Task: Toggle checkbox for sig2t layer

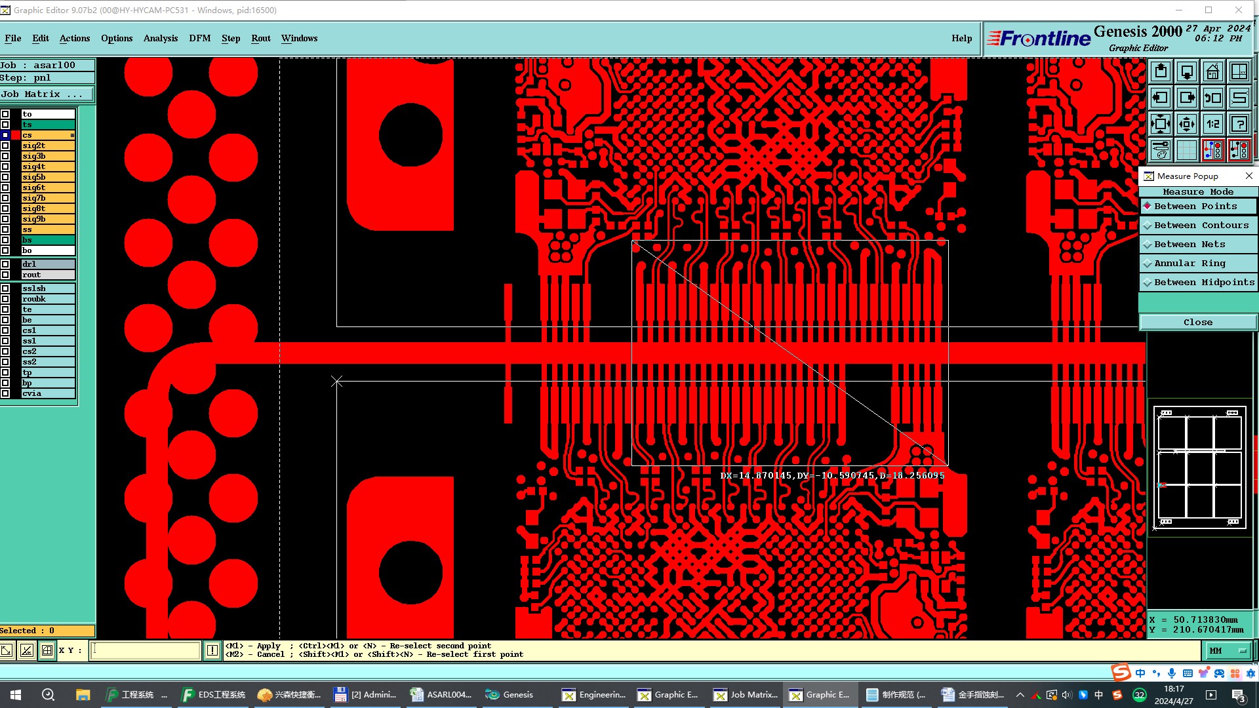Action: [5, 146]
